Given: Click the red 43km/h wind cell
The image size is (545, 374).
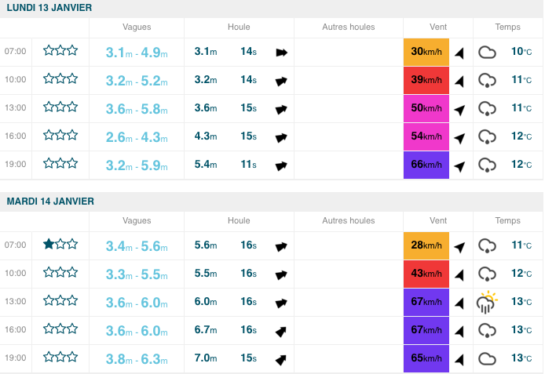Looking at the screenshot, I should click(426, 274).
